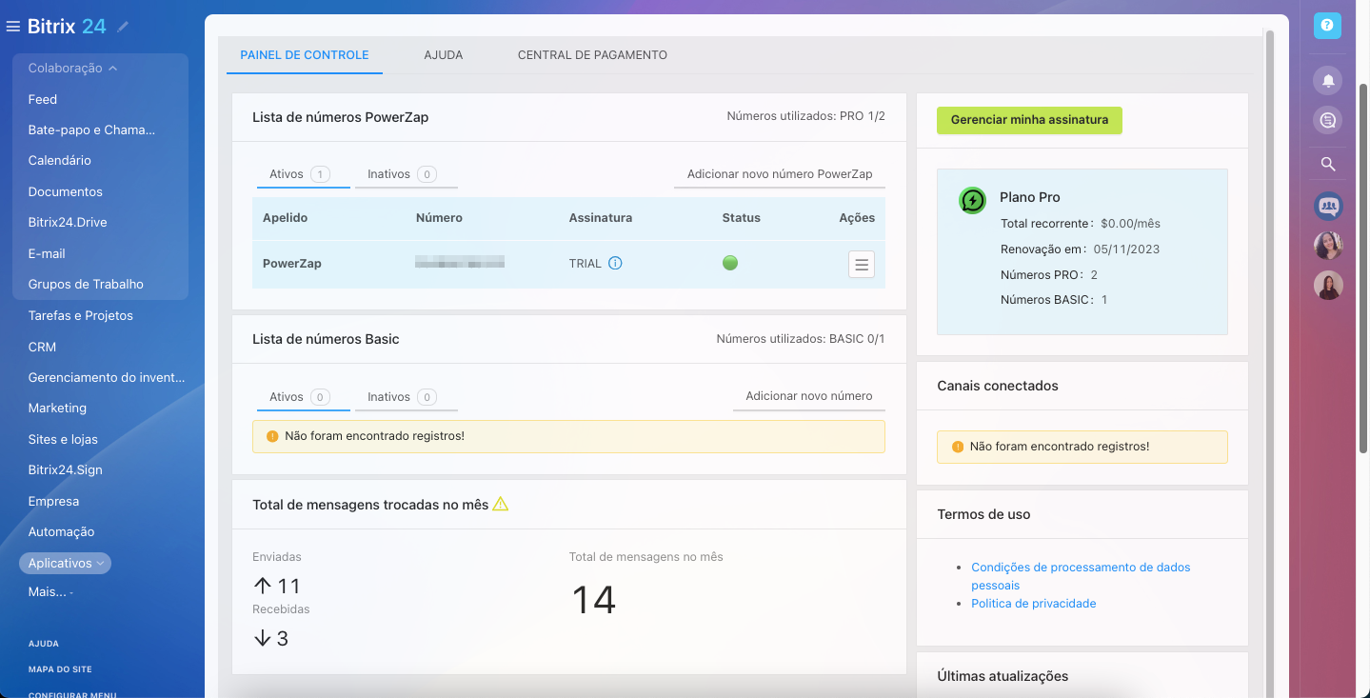Viewport: 1370px width, 698px height.
Task: Switch to the Ajuda tab
Action: click(444, 55)
